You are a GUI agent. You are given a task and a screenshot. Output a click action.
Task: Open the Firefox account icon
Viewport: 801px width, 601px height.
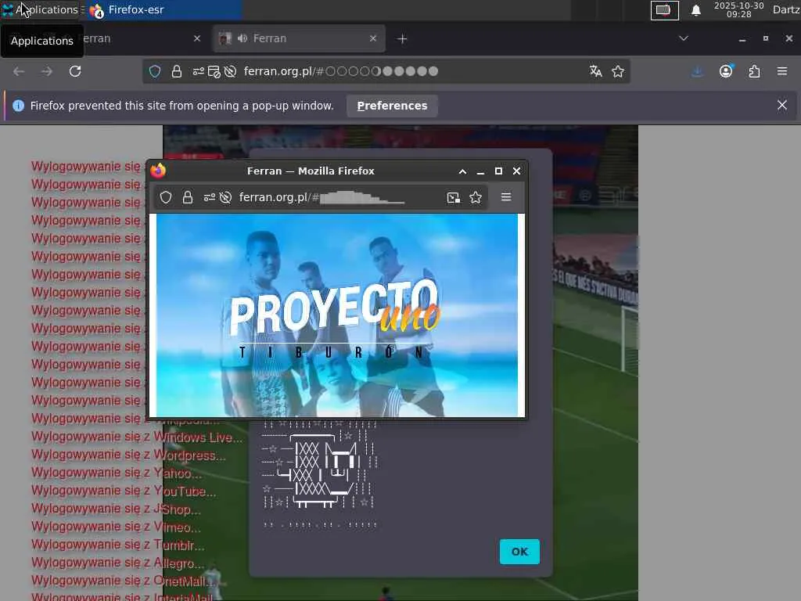coord(726,71)
